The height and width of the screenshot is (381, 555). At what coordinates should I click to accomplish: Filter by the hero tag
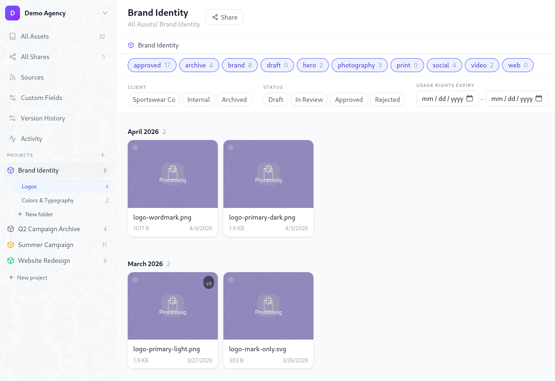point(313,65)
